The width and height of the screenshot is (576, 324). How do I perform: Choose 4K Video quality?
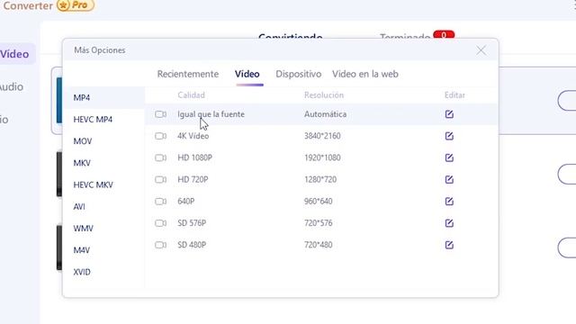[193, 136]
